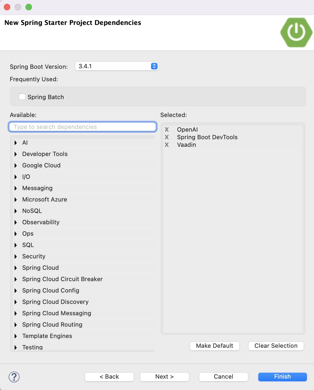Select the Messaging category label
The width and height of the screenshot is (314, 390).
tap(37, 188)
